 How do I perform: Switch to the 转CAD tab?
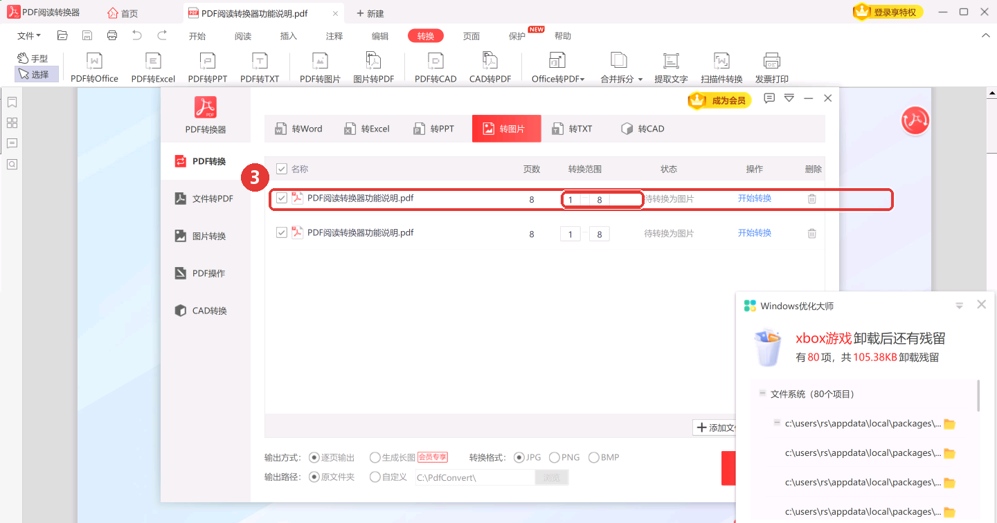643,129
